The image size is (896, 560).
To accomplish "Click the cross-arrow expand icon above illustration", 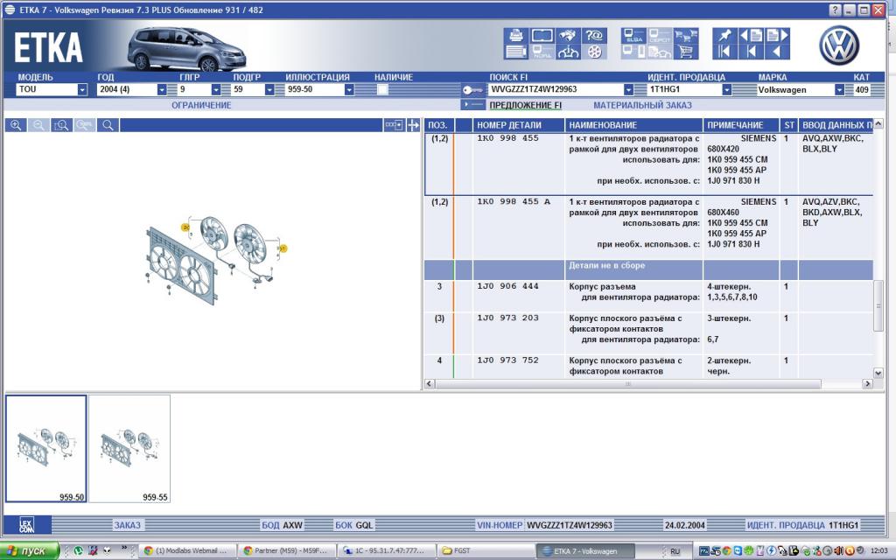I will 413,125.
